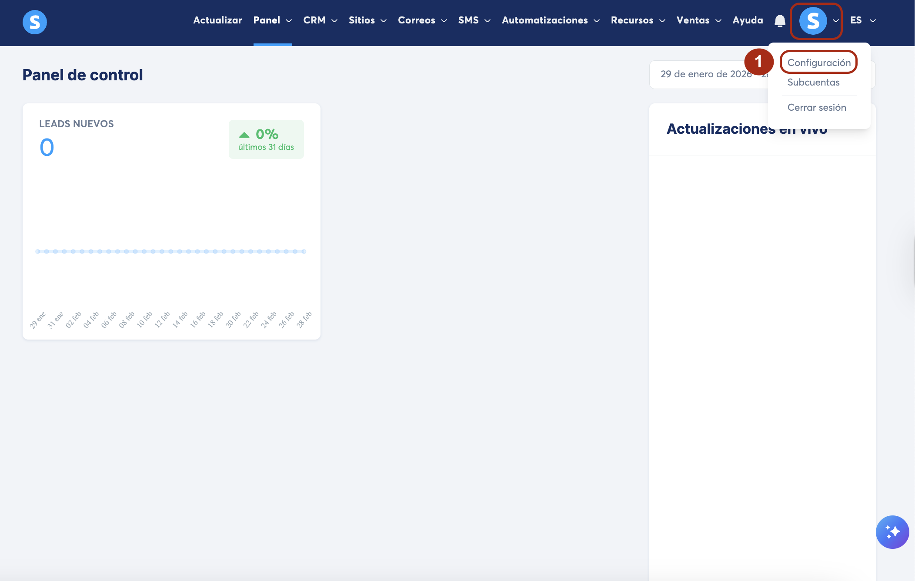
Task: Expand the Sitios dropdown menu
Action: pyautogui.click(x=367, y=20)
